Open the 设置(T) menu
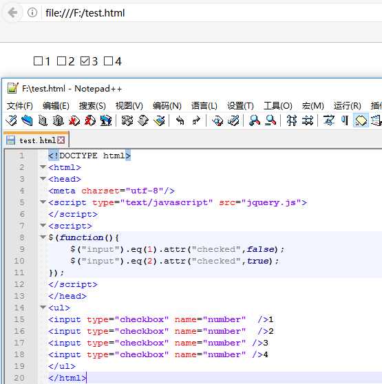 pos(240,106)
